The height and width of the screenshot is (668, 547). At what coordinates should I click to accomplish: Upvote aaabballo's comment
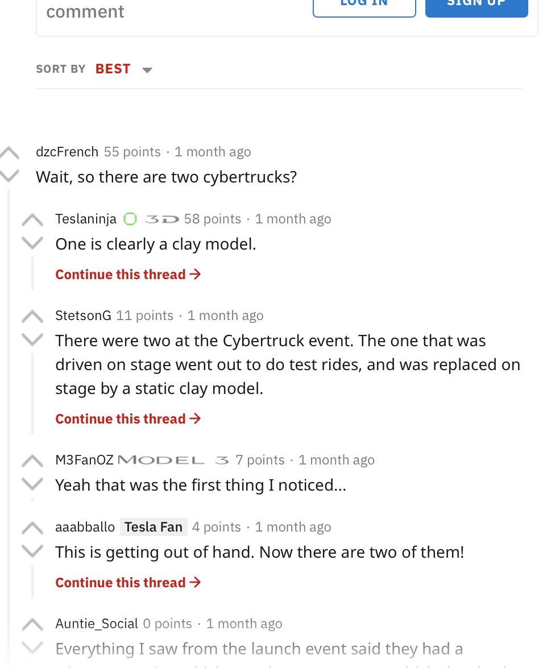click(x=32, y=528)
